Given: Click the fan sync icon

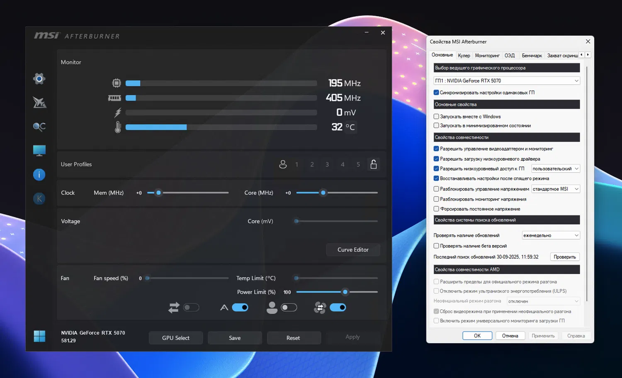Looking at the screenshot, I should click(x=320, y=308).
